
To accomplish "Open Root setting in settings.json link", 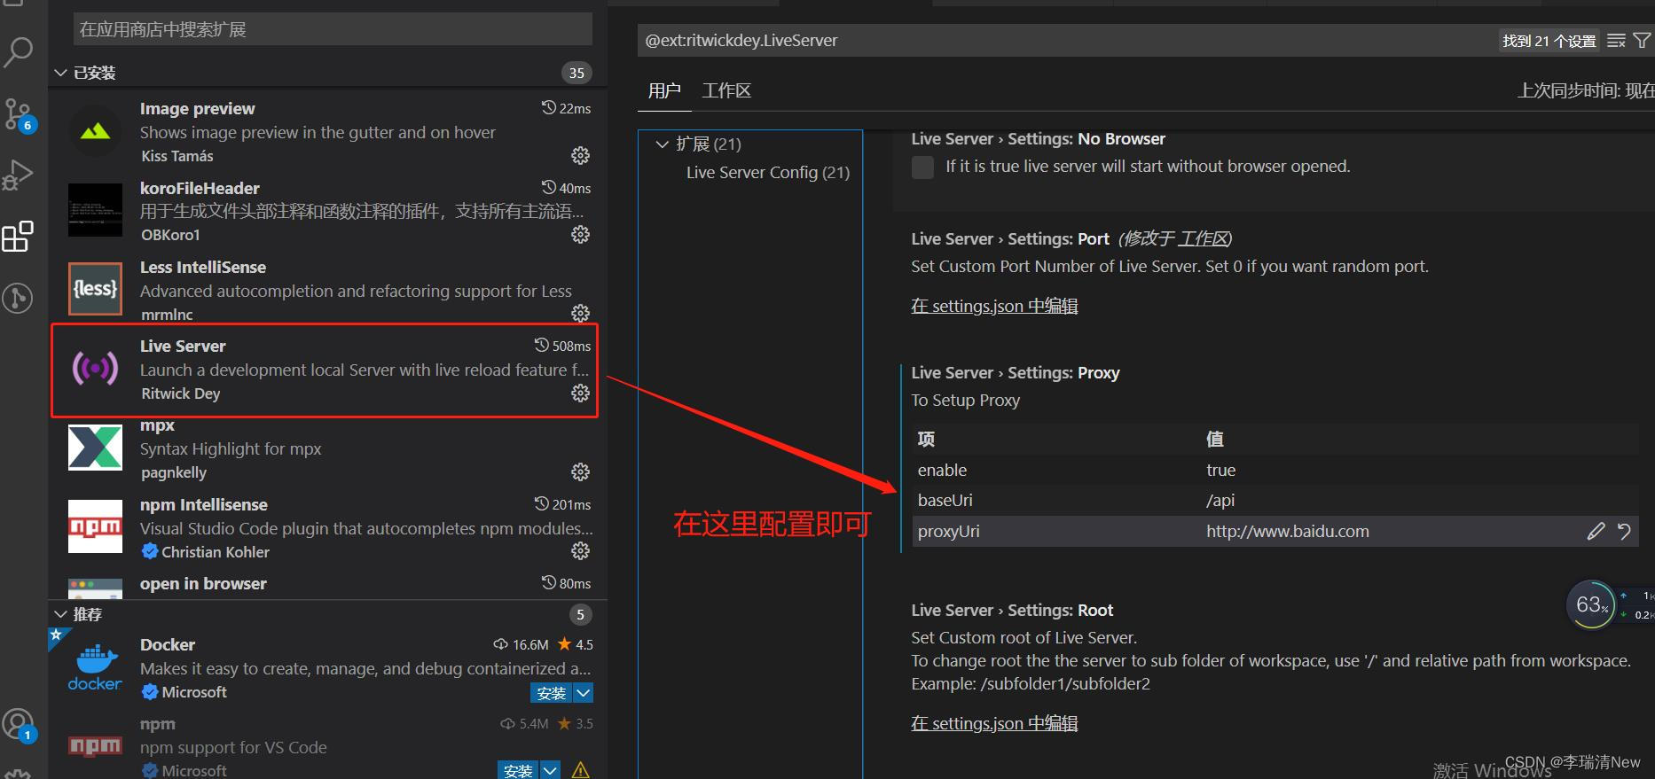I will coord(994,724).
